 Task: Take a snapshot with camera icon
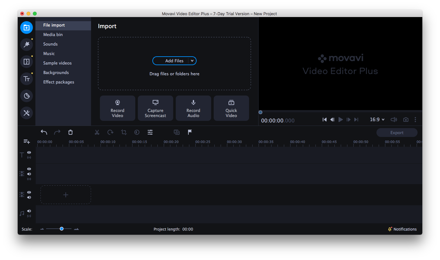[x=406, y=120]
